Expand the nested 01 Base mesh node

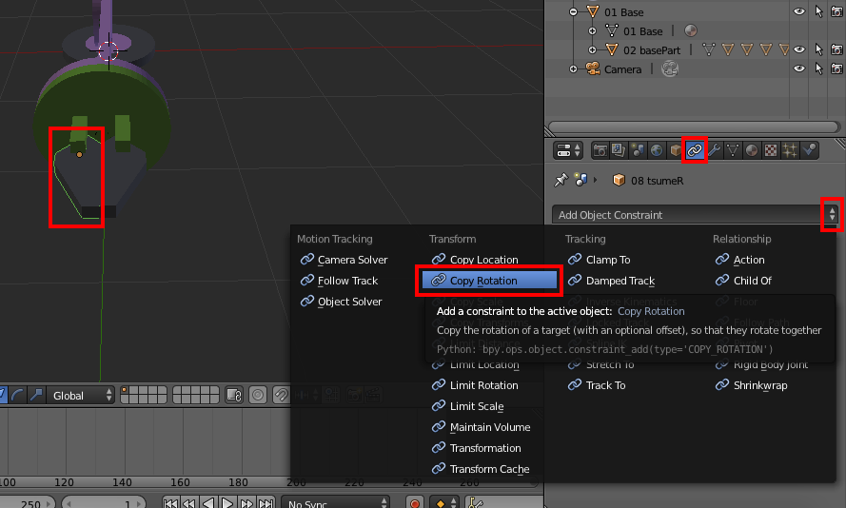click(593, 30)
